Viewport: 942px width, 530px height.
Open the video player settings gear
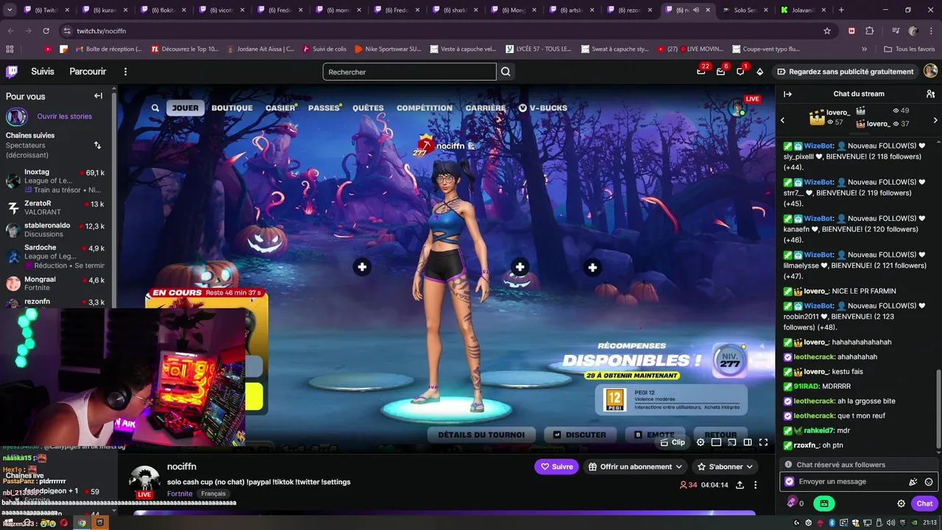coord(701,442)
